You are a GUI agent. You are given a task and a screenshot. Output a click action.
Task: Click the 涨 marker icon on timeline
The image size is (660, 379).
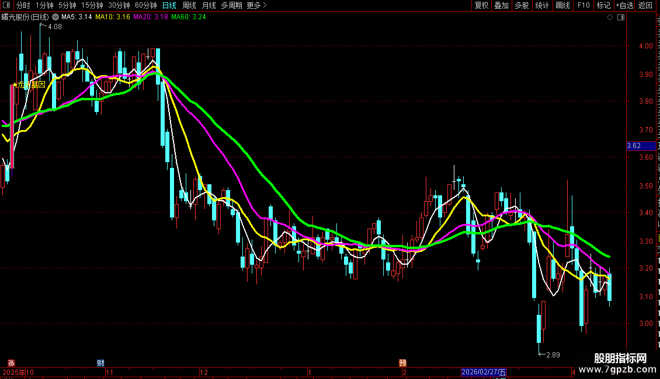11,363
